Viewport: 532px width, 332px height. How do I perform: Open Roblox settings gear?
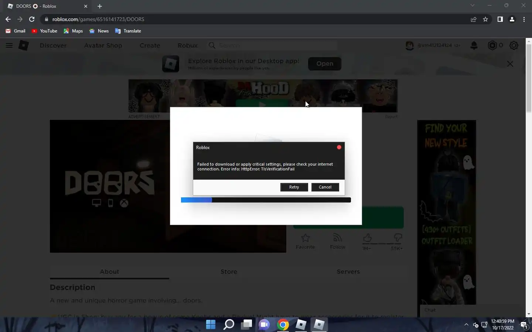pos(514,45)
